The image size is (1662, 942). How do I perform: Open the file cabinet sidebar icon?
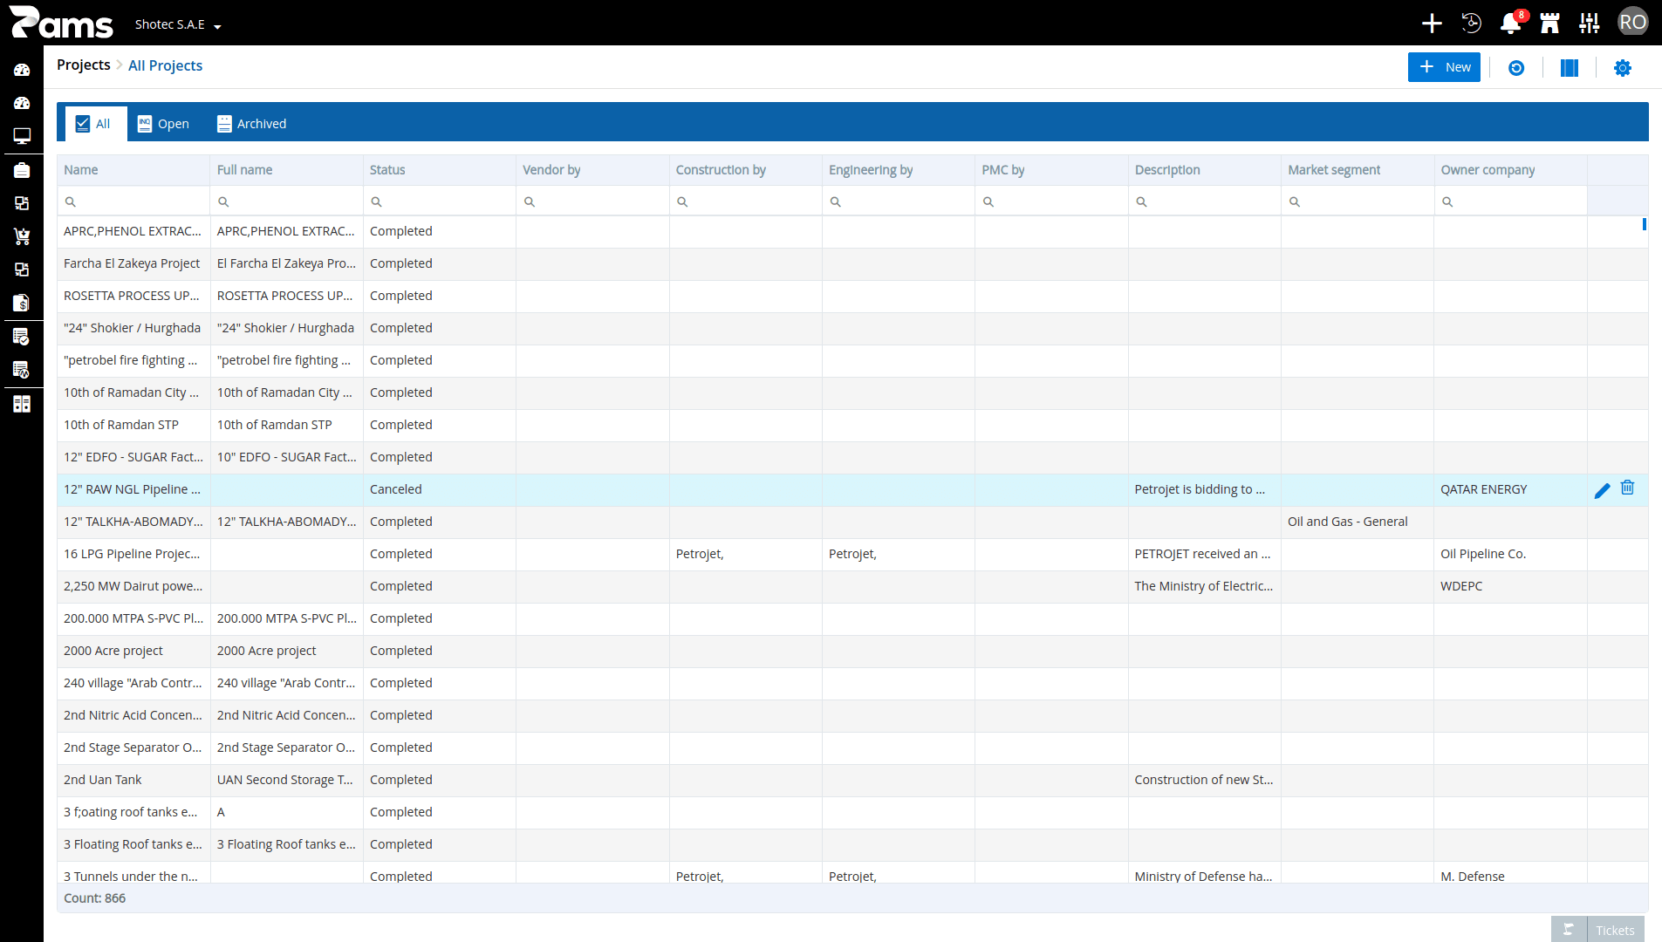click(22, 404)
